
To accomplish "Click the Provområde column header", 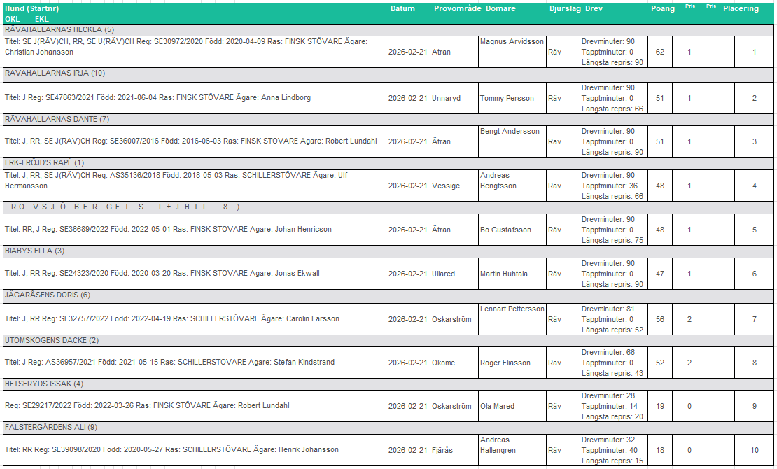I will pyautogui.click(x=457, y=9).
